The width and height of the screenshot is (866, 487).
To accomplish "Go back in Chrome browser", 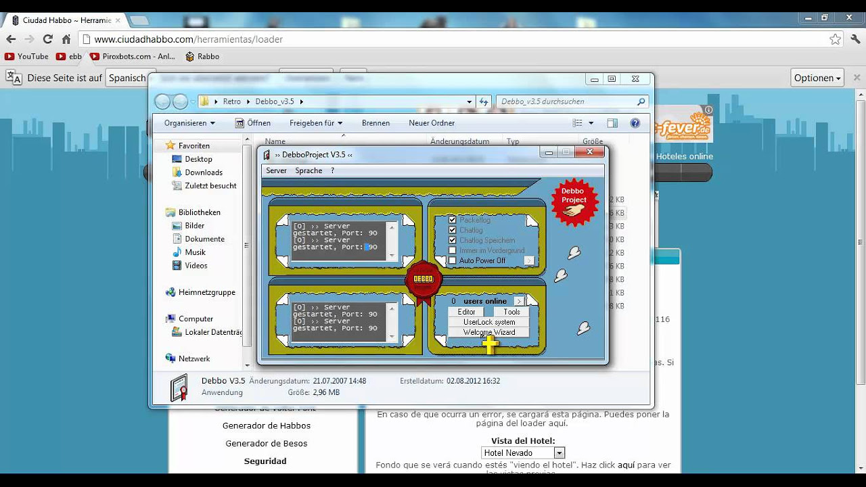I will pos(12,39).
